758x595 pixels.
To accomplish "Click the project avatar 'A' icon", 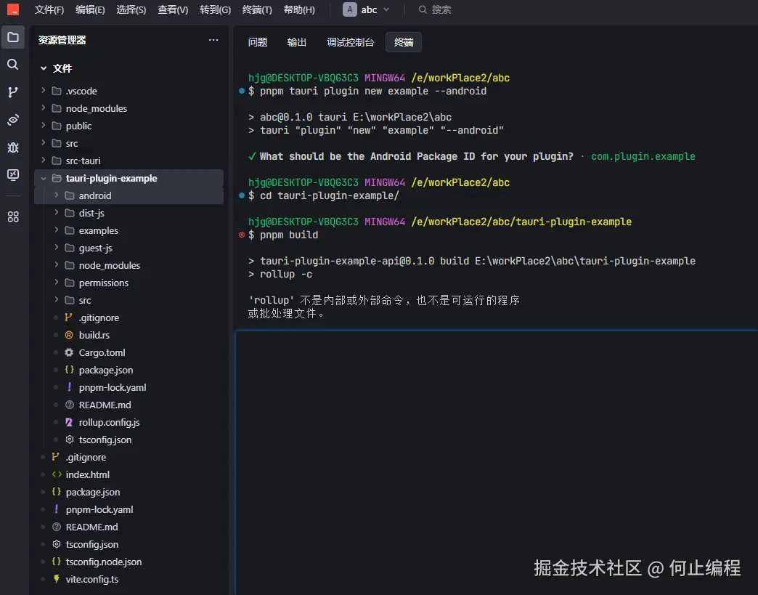I will click(349, 9).
